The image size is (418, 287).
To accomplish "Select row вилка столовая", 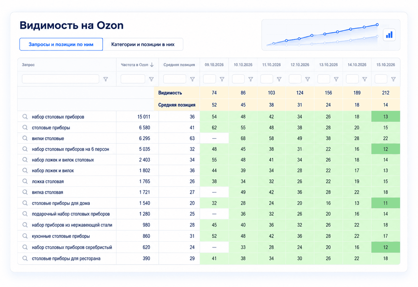I will [209, 192].
